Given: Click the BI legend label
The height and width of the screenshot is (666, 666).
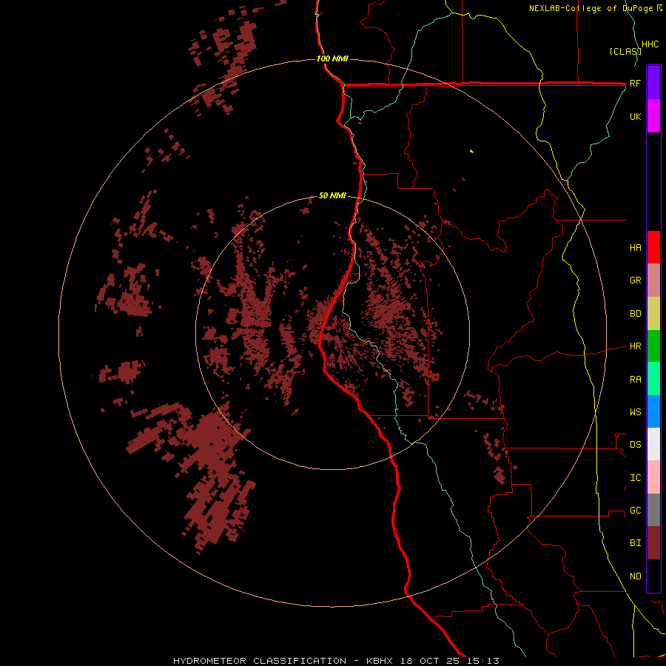Looking at the screenshot, I should point(635,543).
